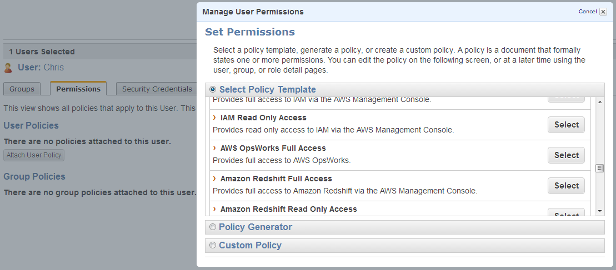The image size is (616, 270).
Task: Switch to the Groups tab
Action: tap(22, 89)
